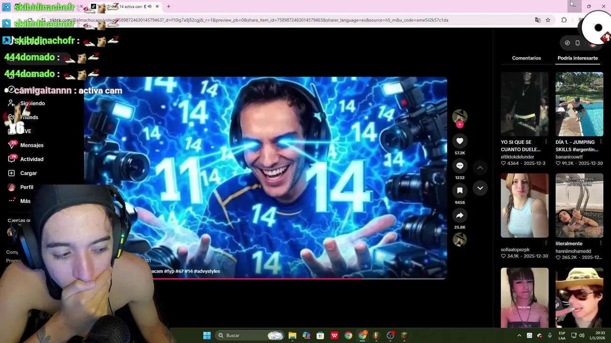Open the get-app phone icon in the top pill

578,43
